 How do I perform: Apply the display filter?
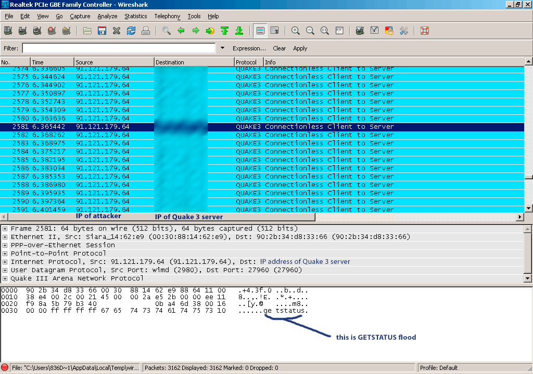tap(300, 48)
